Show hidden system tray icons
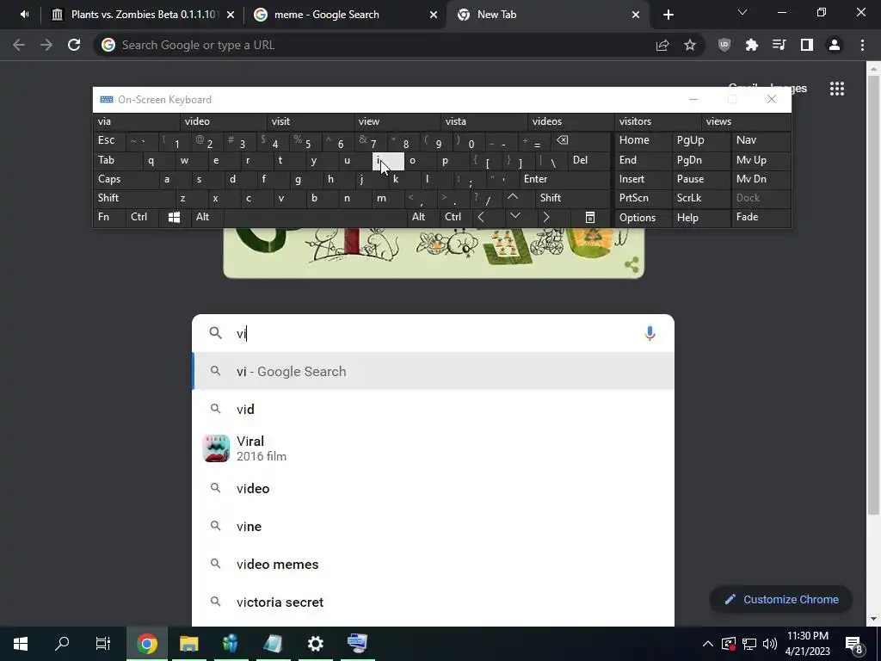This screenshot has height=661, width=881. coord(708,644)
